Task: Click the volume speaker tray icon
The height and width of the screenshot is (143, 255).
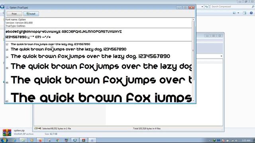Action: coord(237,141)
